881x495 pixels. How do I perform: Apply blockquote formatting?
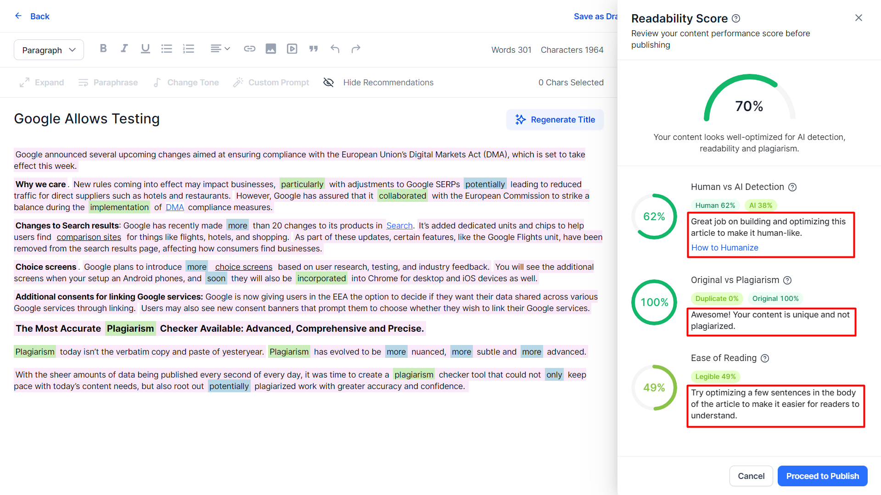[314, 49]
